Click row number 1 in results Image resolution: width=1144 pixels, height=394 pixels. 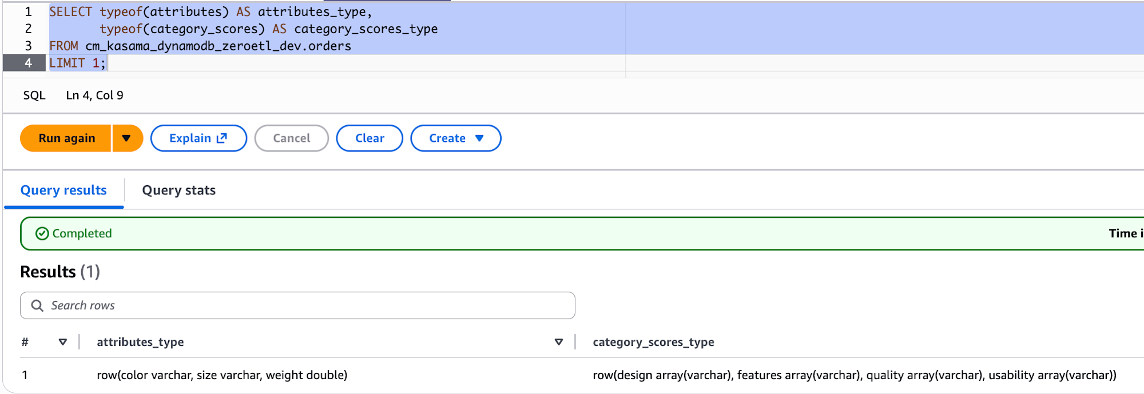25,375
